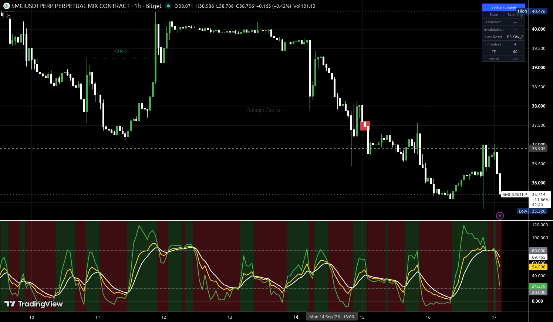Screen dimensions: 553x322
Task: Click the 35.714 current price label
Action: coord(539,194)
